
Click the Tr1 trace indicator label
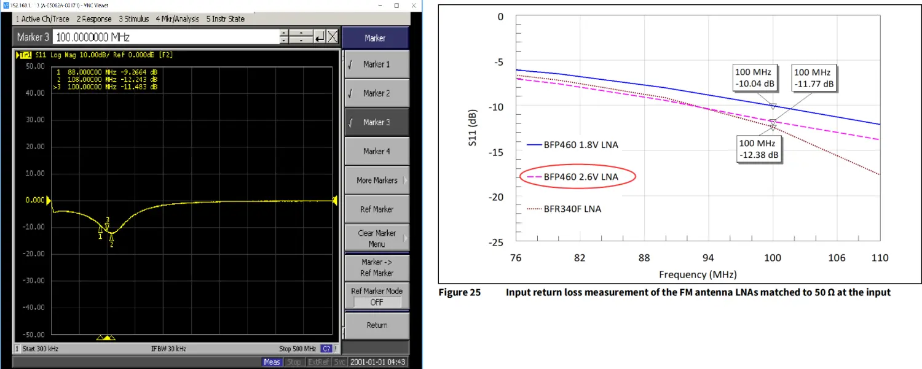click(x=26, y=55)
